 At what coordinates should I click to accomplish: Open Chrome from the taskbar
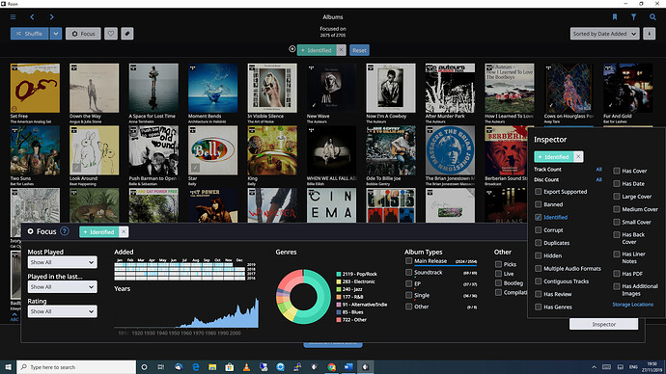(331, 367)
